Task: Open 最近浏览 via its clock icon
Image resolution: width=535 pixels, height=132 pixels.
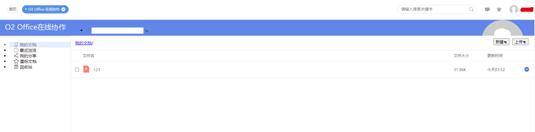Action: (x=16, y=50)
